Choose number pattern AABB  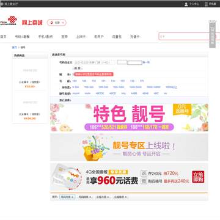point(134,94)
